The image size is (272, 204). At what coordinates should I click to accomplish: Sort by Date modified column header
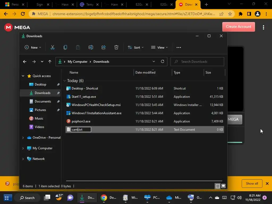(x=145, y=73)
